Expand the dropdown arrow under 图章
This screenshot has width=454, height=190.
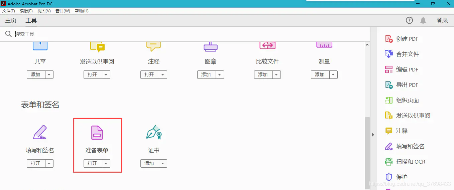click(219, 75)
